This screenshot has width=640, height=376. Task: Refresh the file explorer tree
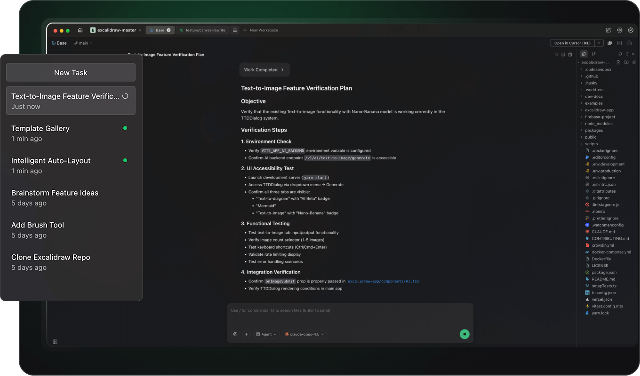[x=620, y=54]
